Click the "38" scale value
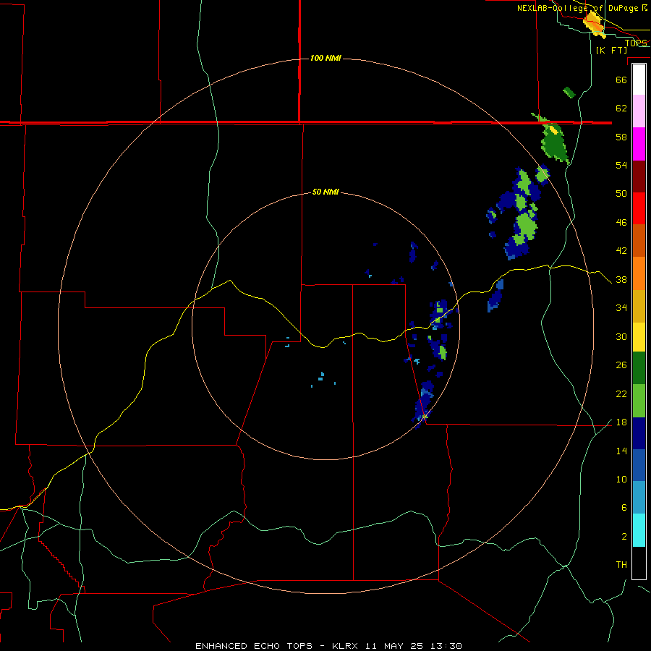This screenshot has height=651, width=651. click(621, 279)
